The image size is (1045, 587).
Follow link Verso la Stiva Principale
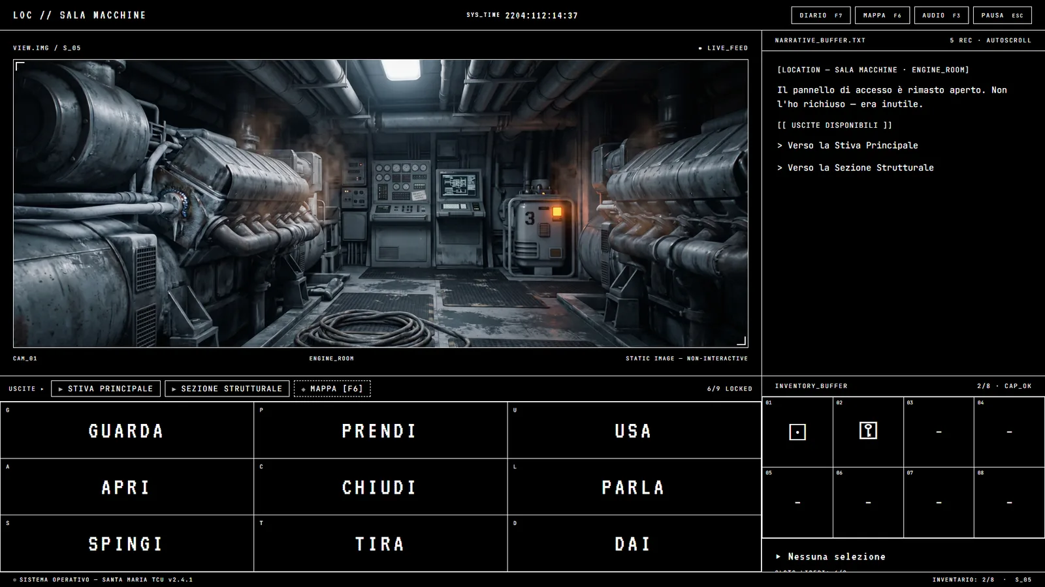[848, 145]
